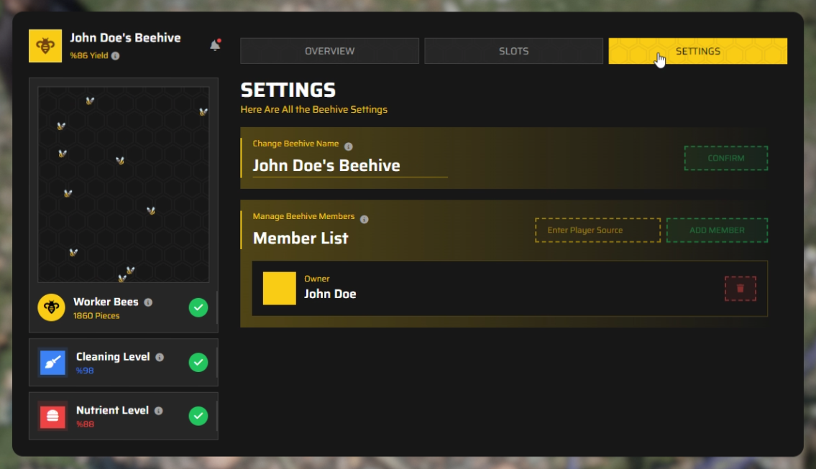The height and width of the screenshot is (469, 816).
Task: Click the beehive logo icon
Action: coord(45,45)
